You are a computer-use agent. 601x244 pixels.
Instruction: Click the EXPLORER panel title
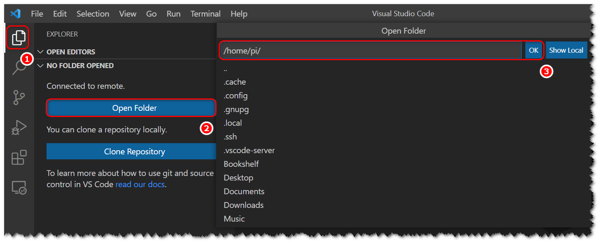62,34
